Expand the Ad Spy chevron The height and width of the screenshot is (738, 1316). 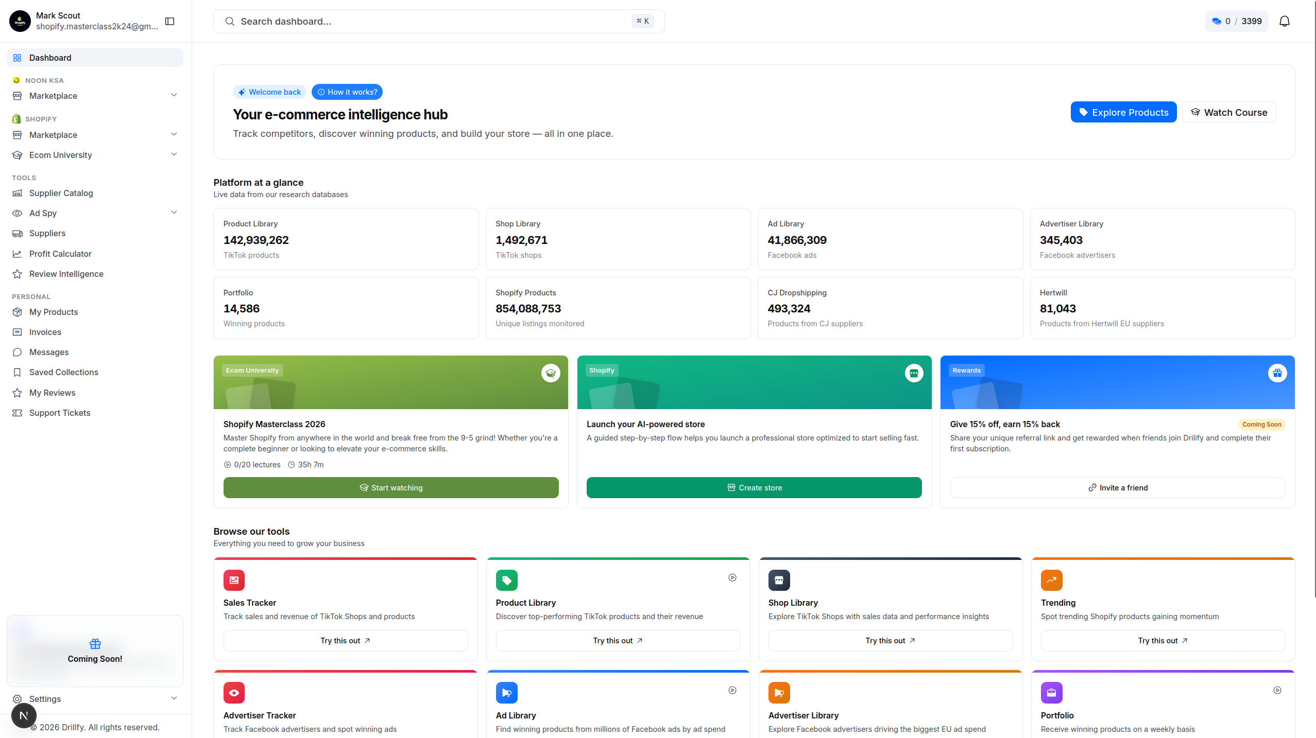(174, 213)
